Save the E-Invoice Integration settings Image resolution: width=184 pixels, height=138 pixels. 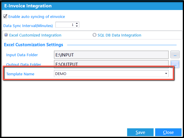pyautogui.click(x=140, y=132)
